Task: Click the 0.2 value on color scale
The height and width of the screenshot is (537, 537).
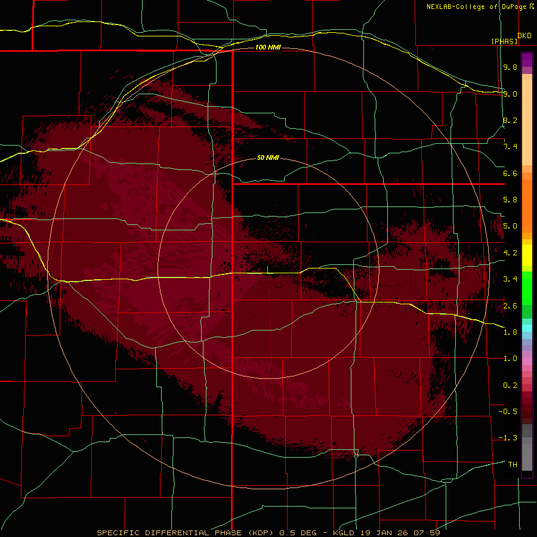Action: click(510, 385)
